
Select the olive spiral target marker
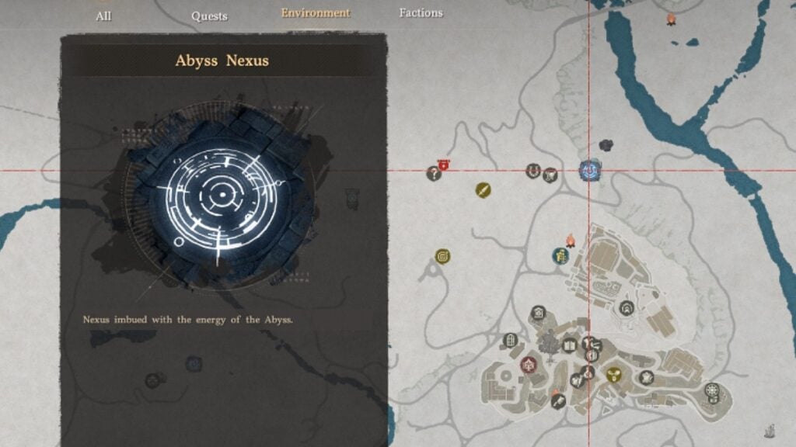442,256
